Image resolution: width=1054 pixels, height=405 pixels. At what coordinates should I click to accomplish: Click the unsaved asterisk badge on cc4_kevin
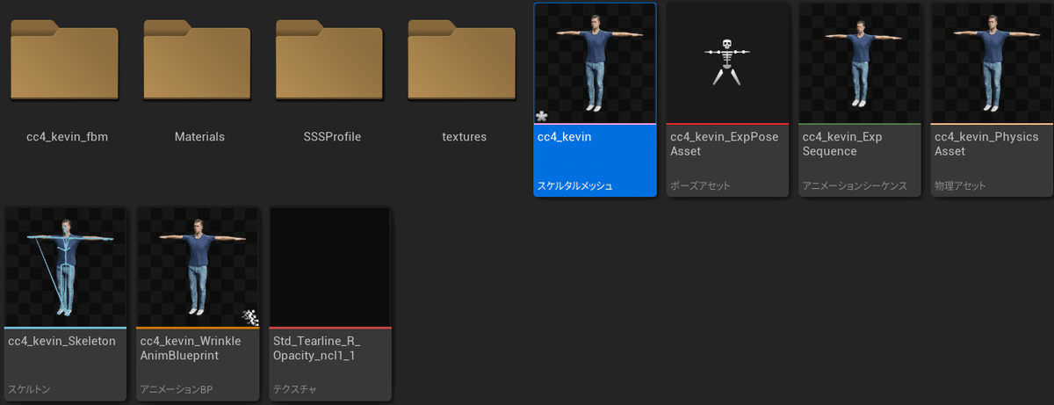click(x=542, y=115)
